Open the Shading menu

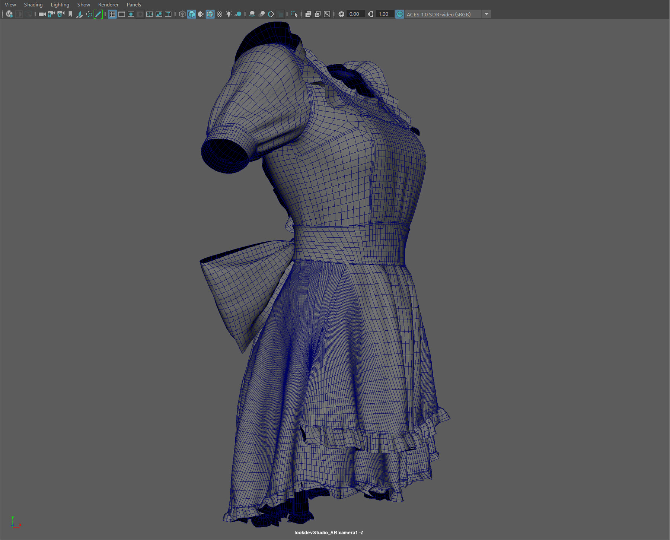point(33,4)
